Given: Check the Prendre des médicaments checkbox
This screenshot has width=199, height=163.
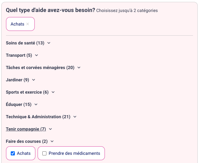Looking at the screenshot, I should (45, 154).
